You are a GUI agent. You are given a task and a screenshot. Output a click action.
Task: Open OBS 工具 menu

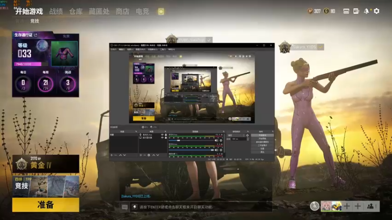tap(163, 49)
